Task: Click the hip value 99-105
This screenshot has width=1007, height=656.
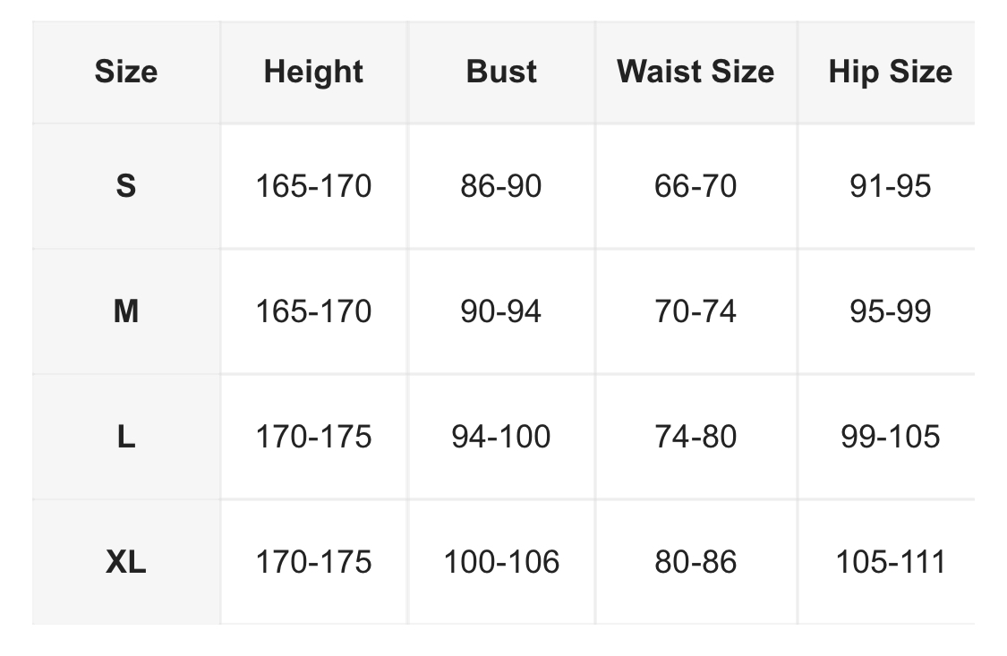Action: [890, 437]
